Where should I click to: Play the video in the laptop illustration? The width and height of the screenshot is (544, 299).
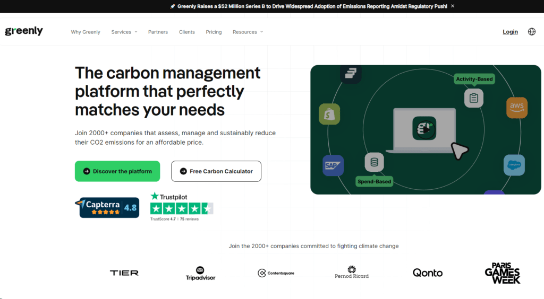[424, 128]
